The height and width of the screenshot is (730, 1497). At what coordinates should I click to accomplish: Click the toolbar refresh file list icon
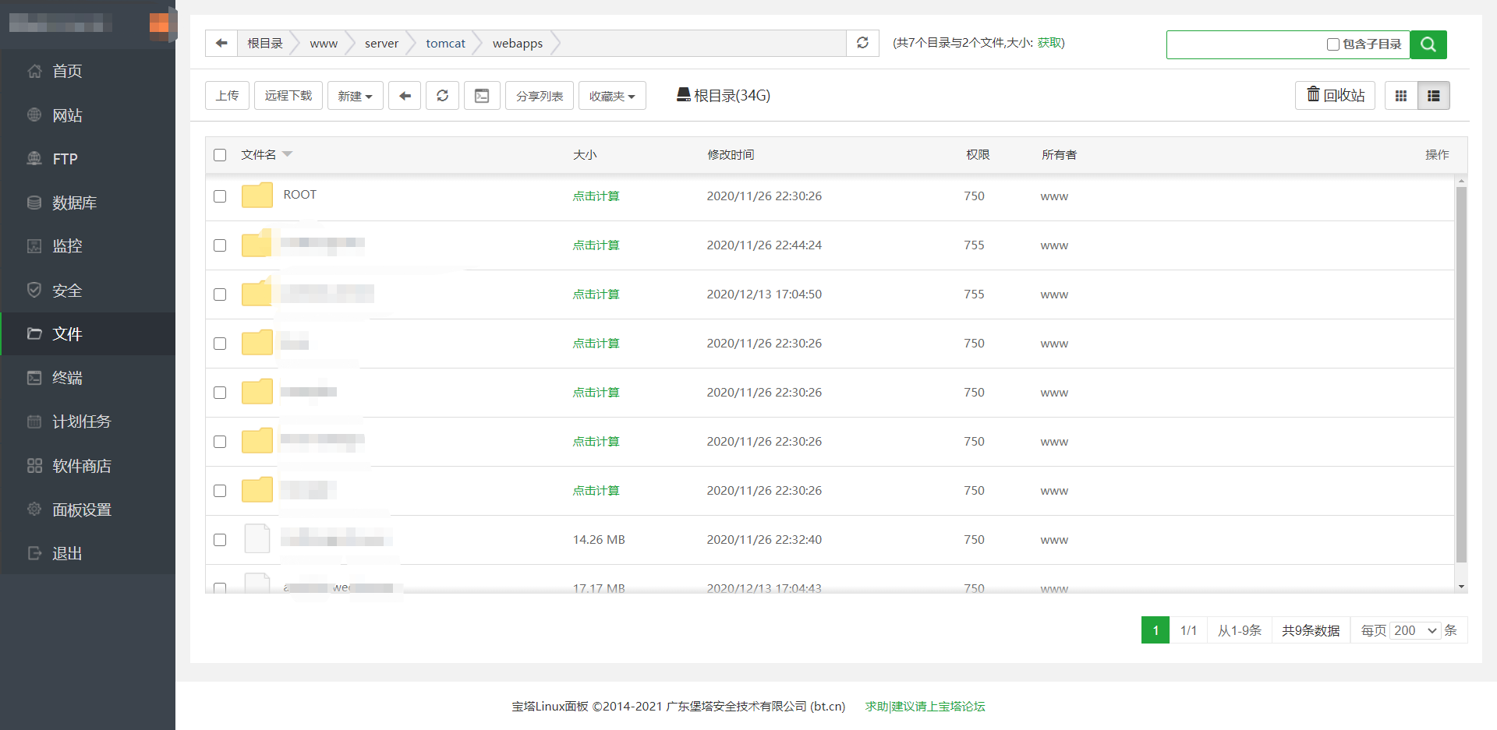tap(442, 96)
